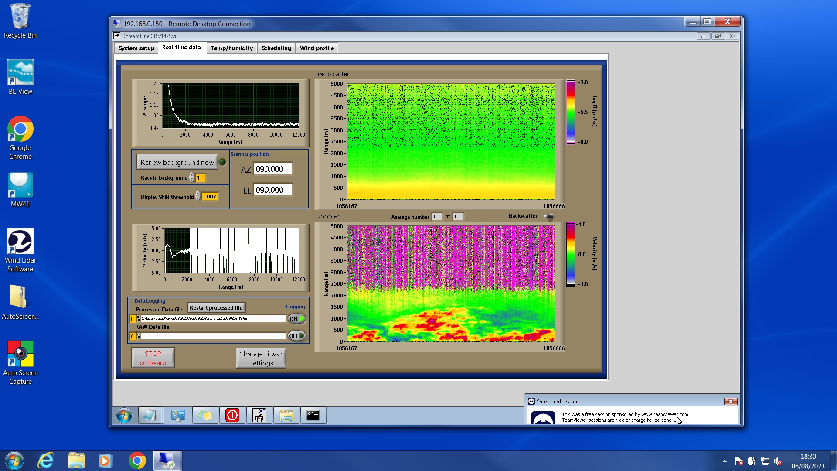The height and width of the screenshot is (471, 837).
Task: Click the StreamLine XR icon in remote taskbar
Action: [259, 415]
